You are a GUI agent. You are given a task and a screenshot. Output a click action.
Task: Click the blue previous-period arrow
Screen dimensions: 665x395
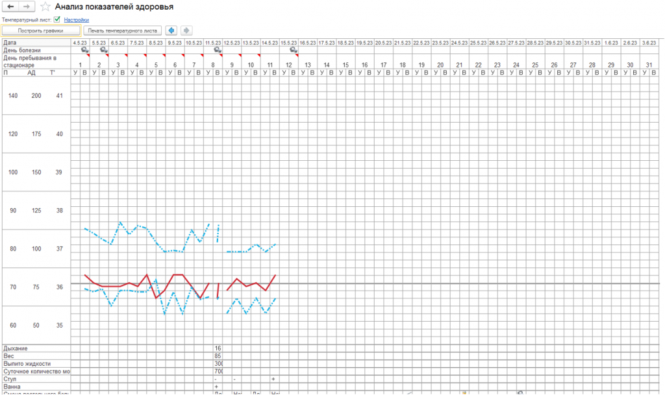tap(171, 30)
